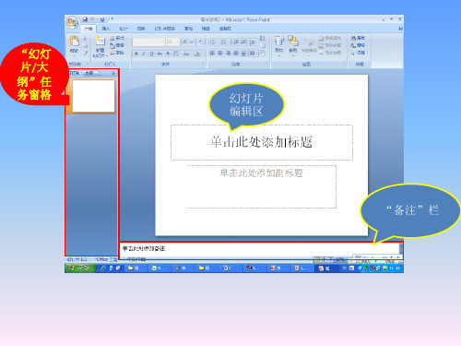
Task: Click the Save icon in quick access toolbar
Action: [x=85, y=19]
